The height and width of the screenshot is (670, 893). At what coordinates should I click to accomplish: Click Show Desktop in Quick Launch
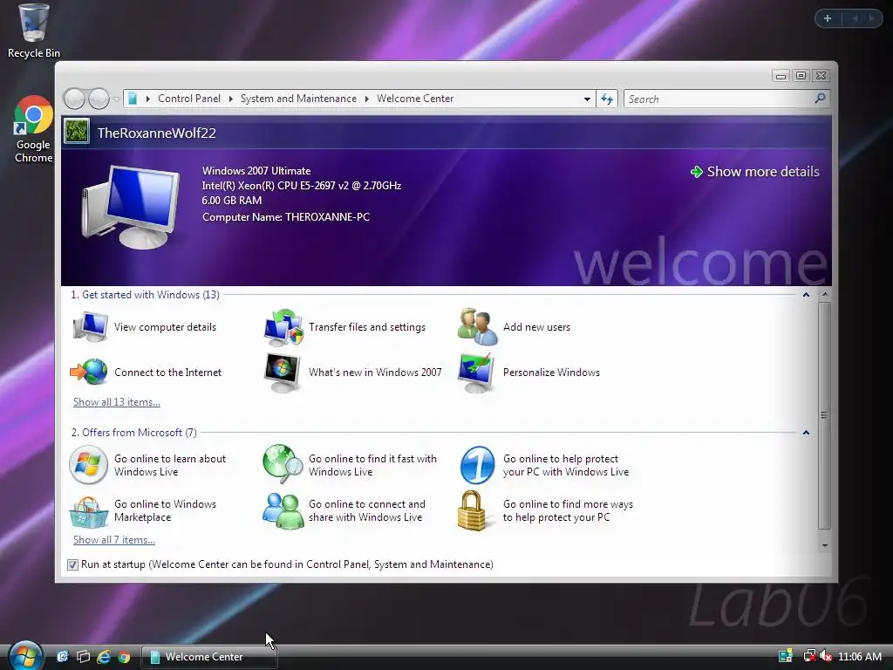(62, 657)
